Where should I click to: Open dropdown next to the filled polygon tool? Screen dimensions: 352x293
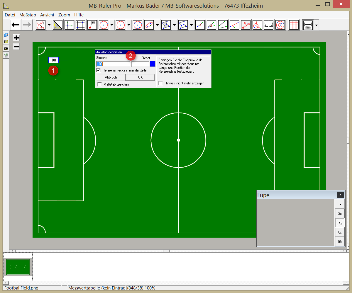(x=175, y=25)
